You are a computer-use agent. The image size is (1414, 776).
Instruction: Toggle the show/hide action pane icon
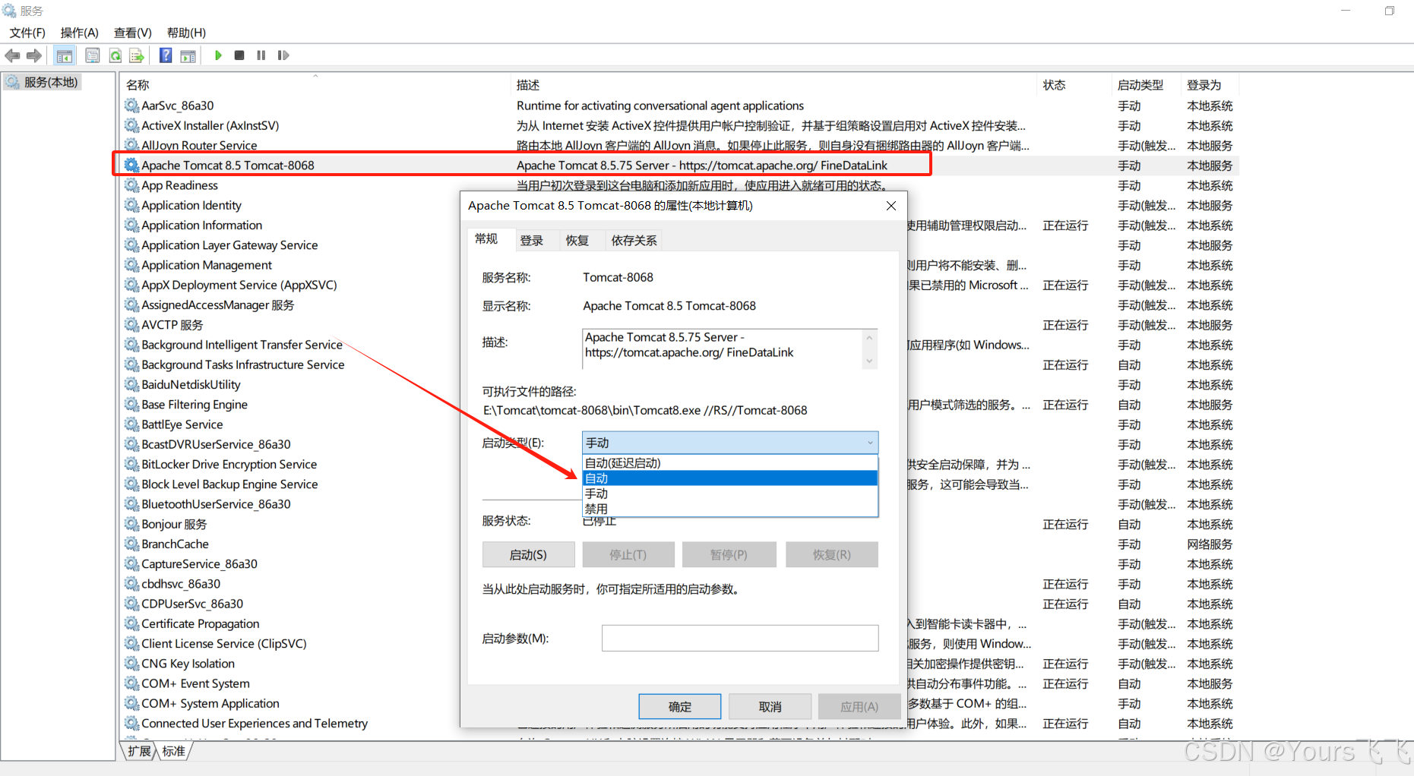click(188, 55)
